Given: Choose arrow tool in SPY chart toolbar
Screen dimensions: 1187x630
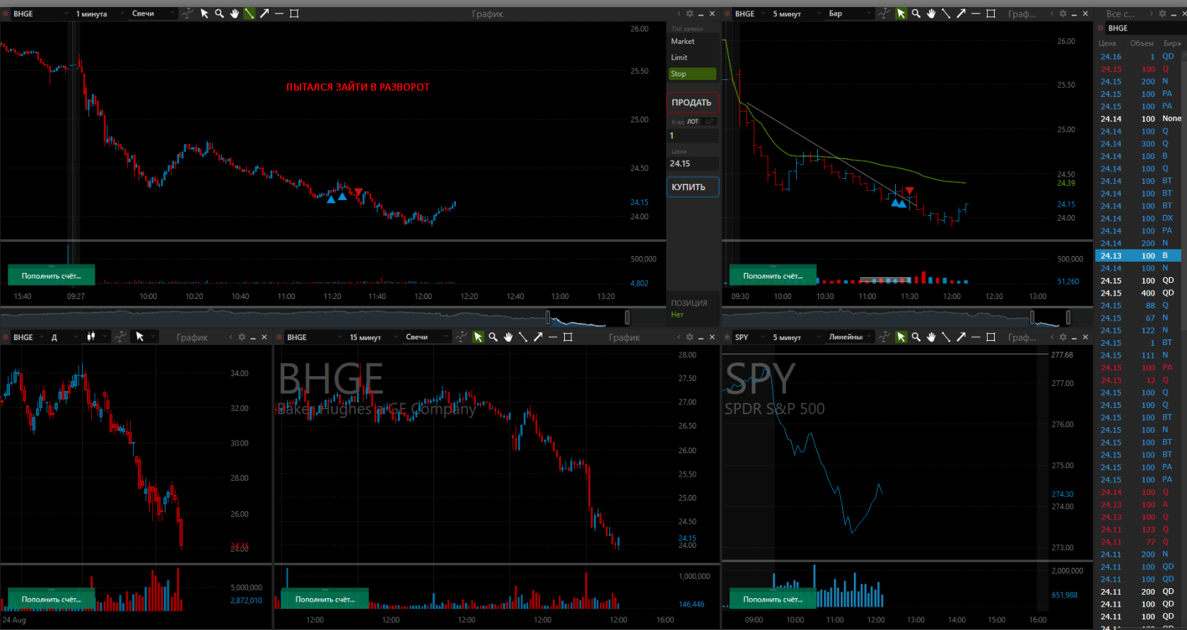Looking at the screenshot, I should tap(961, 337).
